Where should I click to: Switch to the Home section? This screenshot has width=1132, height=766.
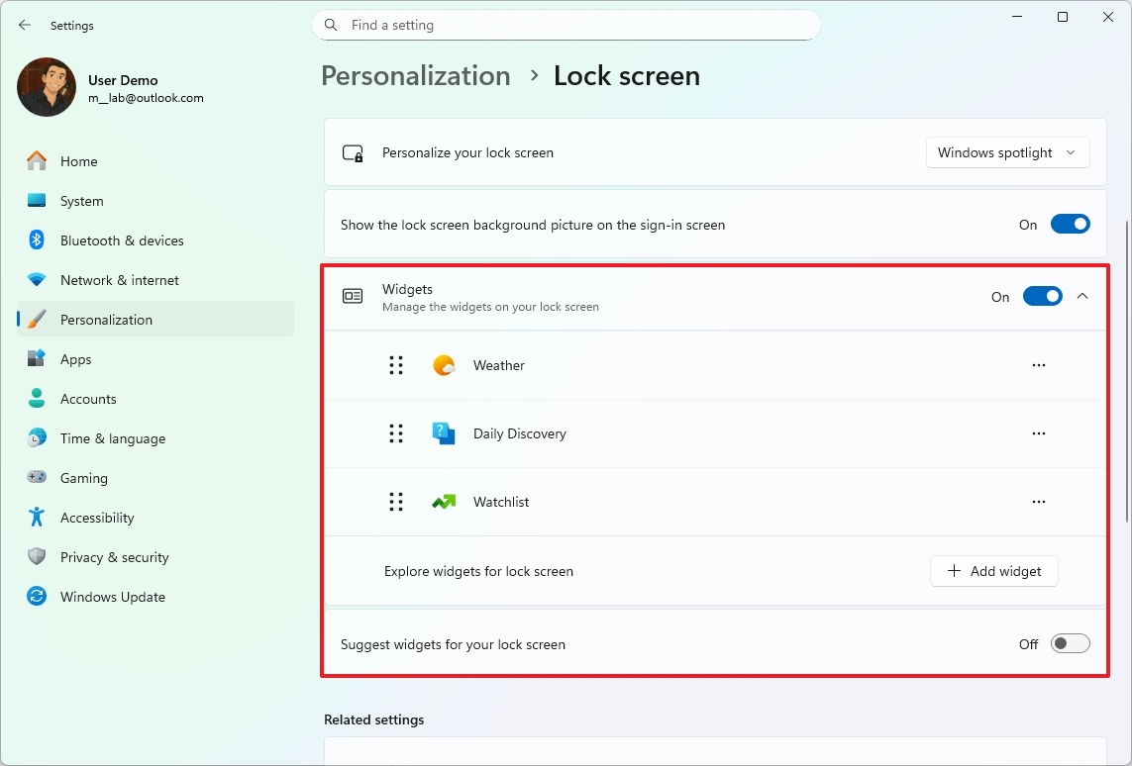click(x=36, y=161)
